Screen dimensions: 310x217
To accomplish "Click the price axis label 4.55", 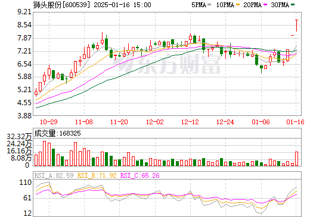I will pyautogui.click(x=24, y=103).
